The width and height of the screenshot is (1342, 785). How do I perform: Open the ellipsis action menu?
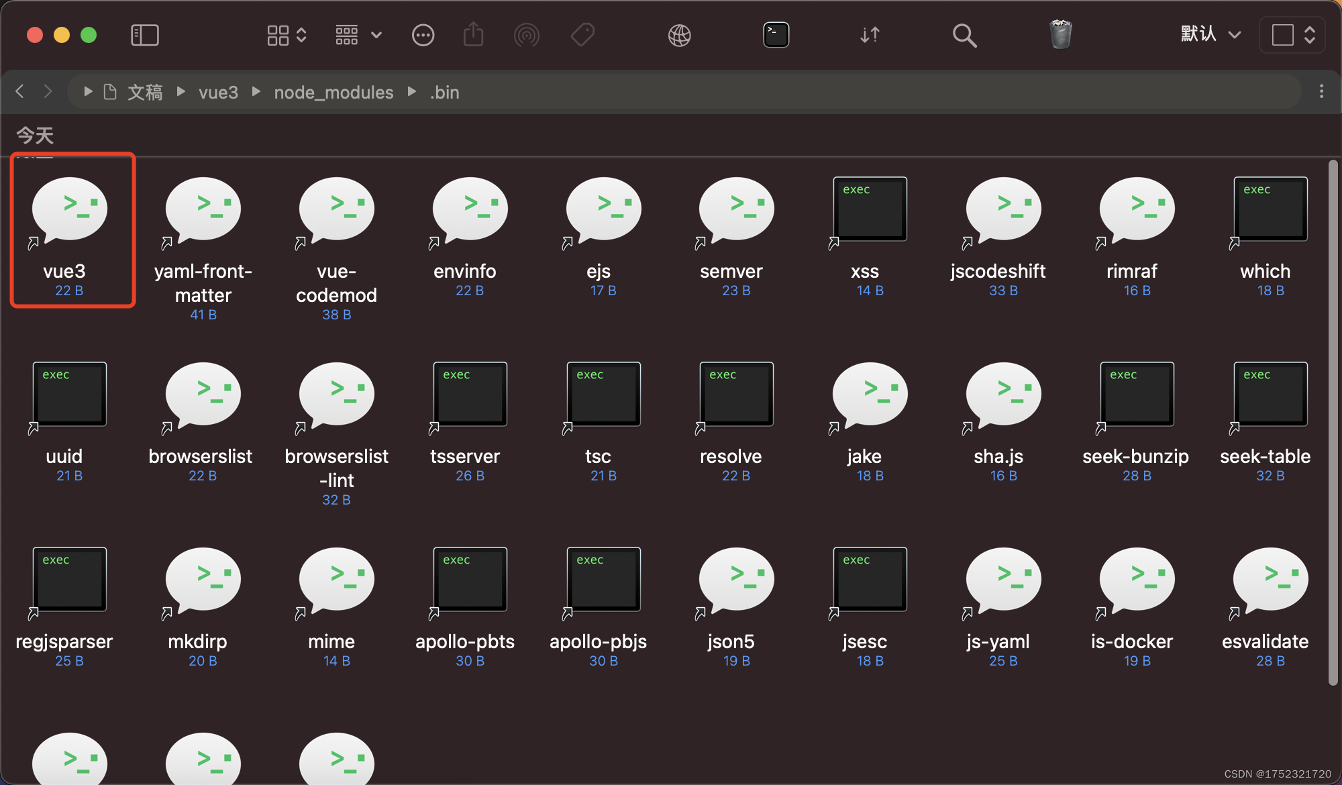coord(423,35)
